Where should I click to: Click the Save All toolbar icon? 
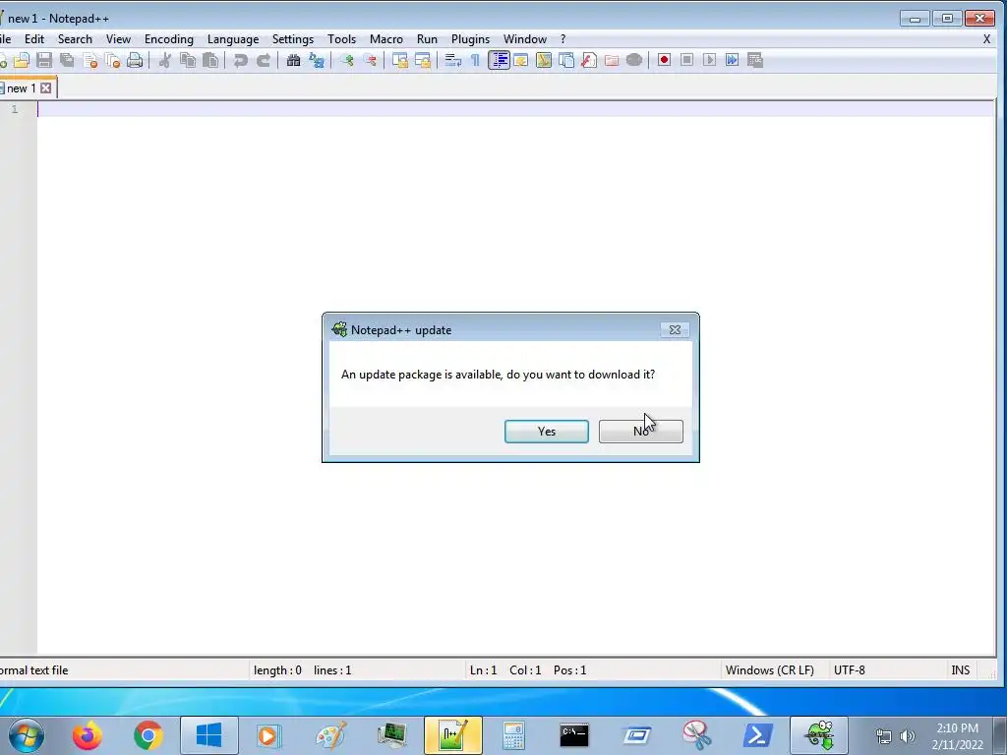click(67, 60)
